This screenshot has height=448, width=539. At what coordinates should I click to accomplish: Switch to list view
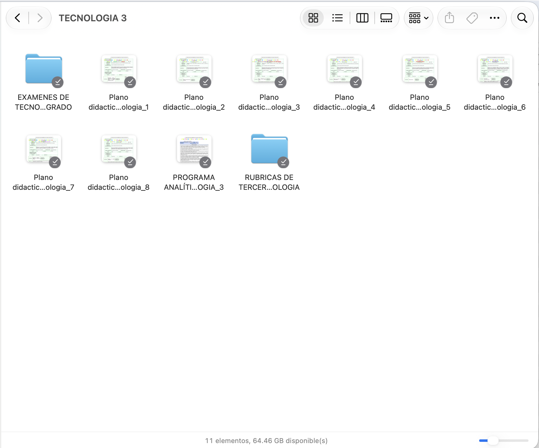(x=338, y=18)
